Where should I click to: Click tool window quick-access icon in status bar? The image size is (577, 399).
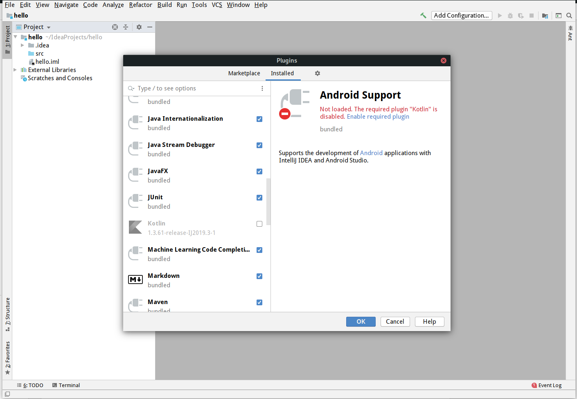coord(7,394)
